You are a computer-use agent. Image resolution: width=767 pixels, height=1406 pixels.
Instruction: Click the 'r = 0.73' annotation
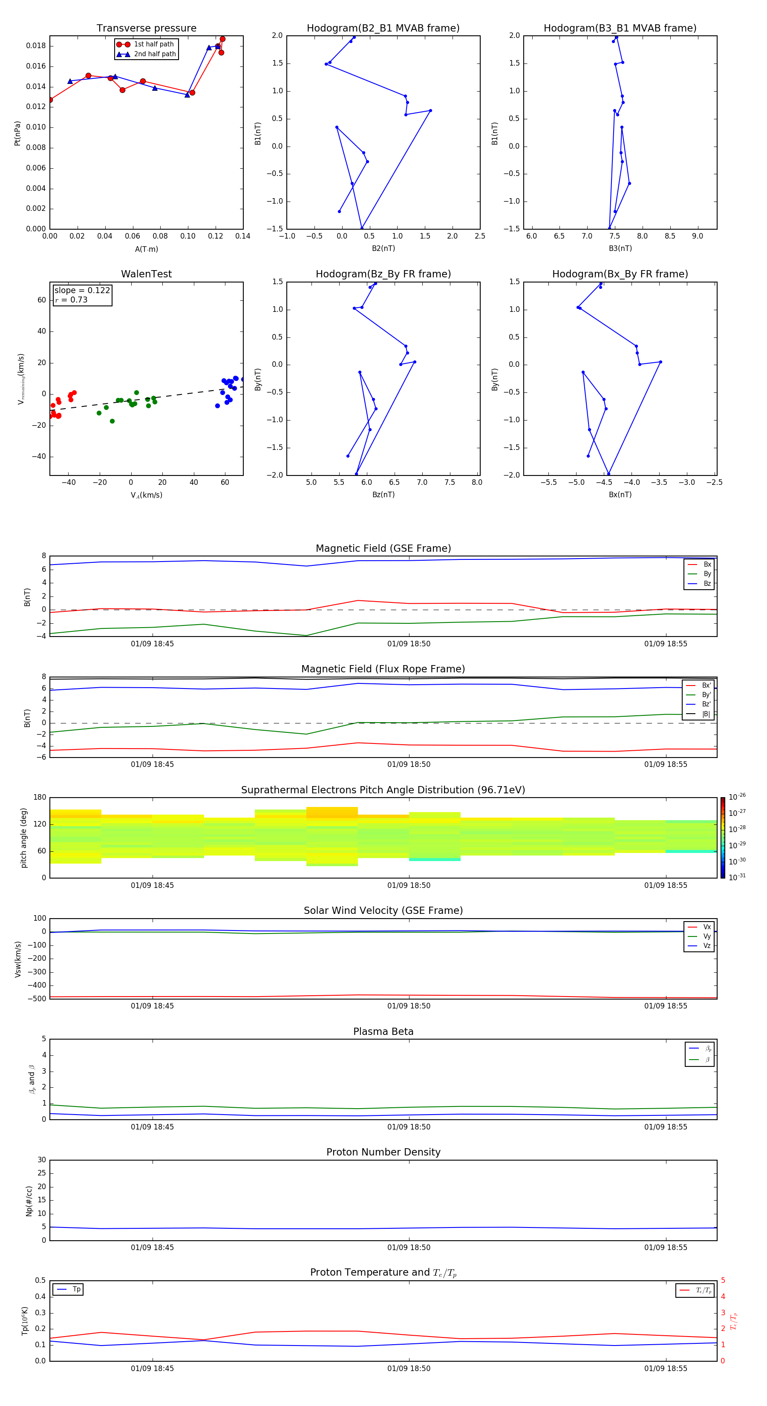click(x=71, y=300)
